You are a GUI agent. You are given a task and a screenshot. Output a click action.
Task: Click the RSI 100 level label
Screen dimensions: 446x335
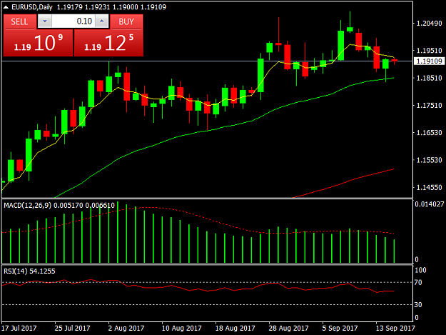pos(420,270)
